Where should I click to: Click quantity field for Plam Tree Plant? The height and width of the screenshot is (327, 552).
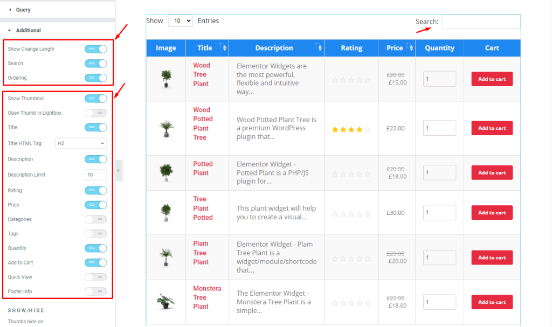coord(439,258)
